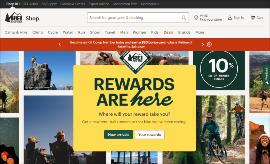Click the Find your store link

211,20
